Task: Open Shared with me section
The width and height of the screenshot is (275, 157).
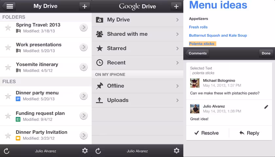Action: (137, 34)
